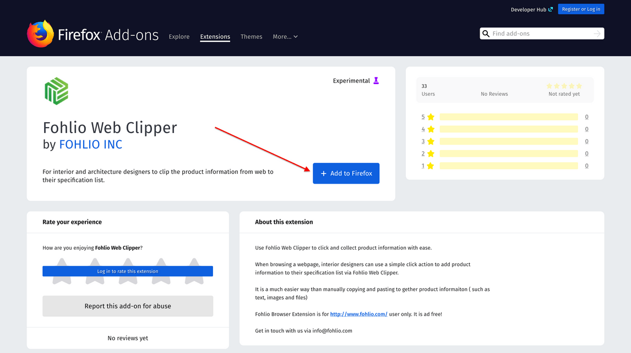Click the number 5 rating label
The width and height of the screenshot is (631, 353).
pos(423,117)
